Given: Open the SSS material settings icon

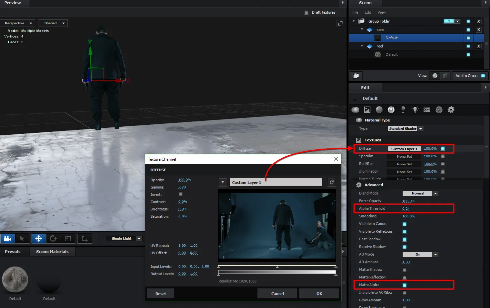Looking at the screenshot, I should (x=427, y=110).
